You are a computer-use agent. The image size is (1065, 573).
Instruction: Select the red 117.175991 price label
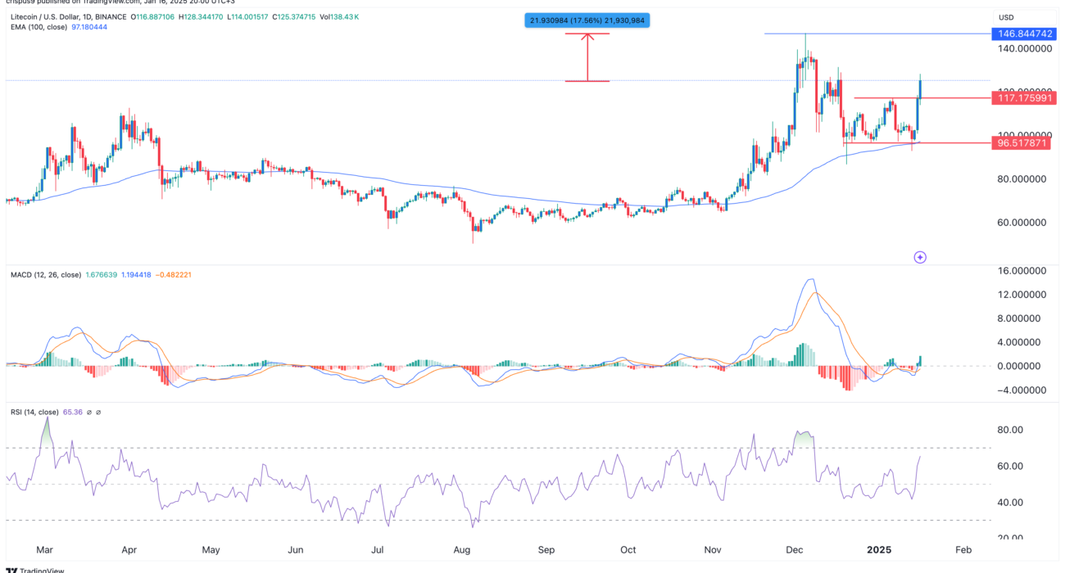click(x=1024, y=98)
